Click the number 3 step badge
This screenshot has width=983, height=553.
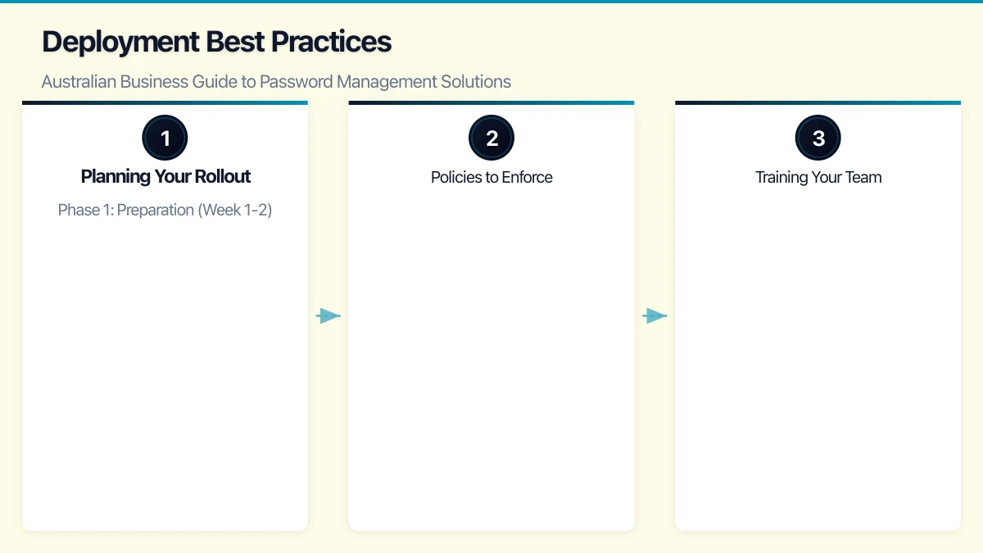click(x=818, y=138)
